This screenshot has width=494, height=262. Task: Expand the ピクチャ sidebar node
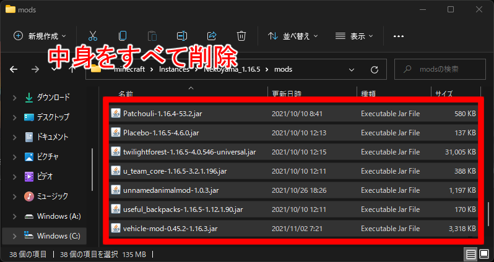[x=14, y=157]
